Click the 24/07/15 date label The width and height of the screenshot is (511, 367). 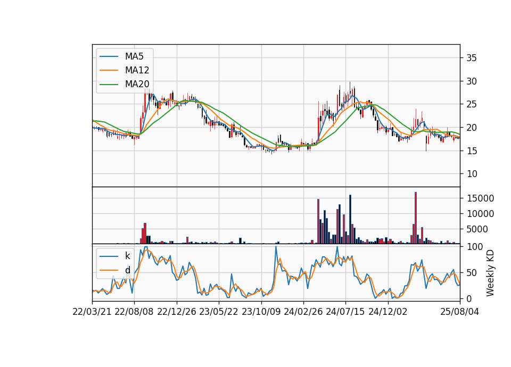tap(345, 312)
